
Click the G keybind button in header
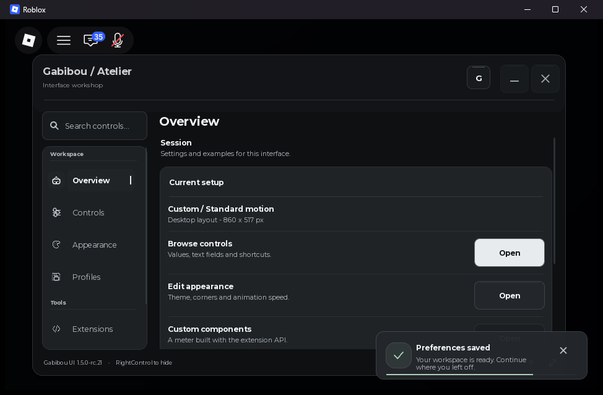click(x=479, y=78)
